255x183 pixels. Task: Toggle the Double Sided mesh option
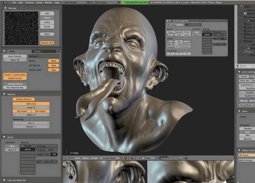pyautogui.click(x=15, y=83)
